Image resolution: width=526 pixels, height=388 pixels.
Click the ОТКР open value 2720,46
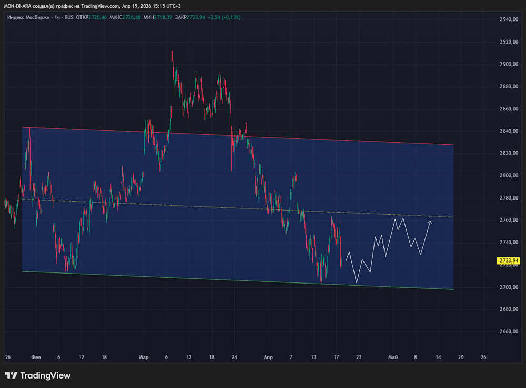[98, 17]
